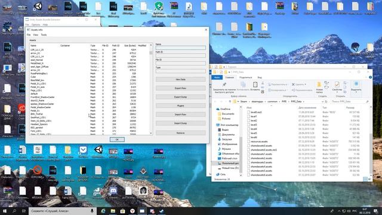The width and height of the screenshot is (382, 215).
Task: Sort assets by the Type column header
Action: [x=93, y=45]
